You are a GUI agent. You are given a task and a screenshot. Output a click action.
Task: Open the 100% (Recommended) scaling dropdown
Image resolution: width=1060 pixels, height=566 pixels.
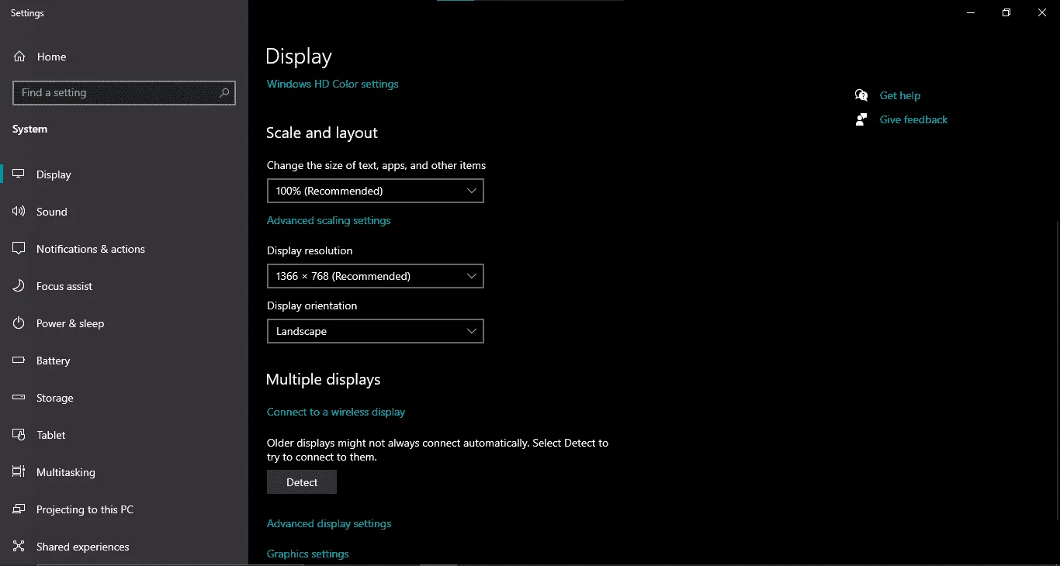(x=375, y=191)
